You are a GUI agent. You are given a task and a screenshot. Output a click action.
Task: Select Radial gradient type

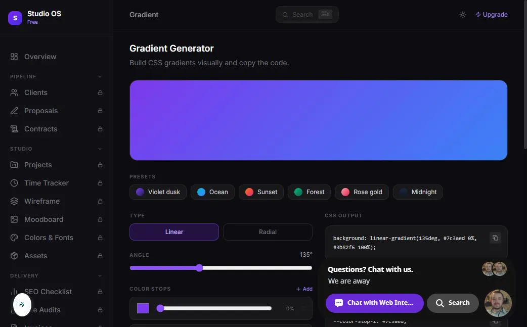coord(268,232)
